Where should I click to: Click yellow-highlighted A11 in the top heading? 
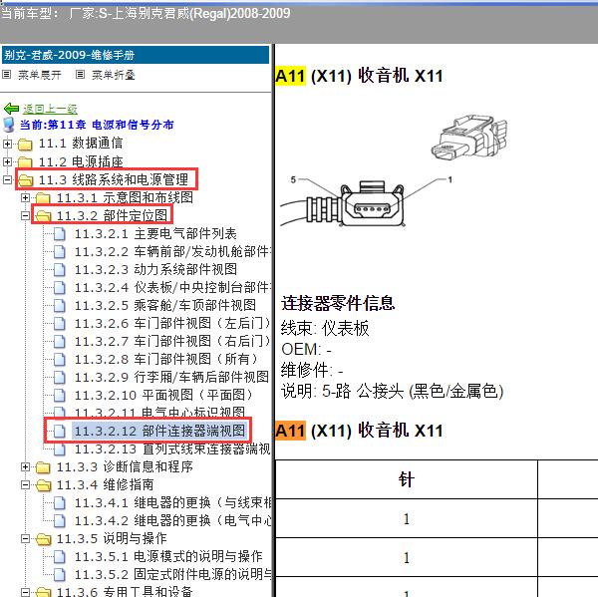[290, 76]
